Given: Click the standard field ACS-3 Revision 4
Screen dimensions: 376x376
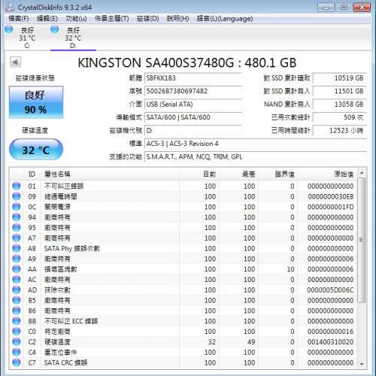Looking at the screenshot, I should click(x=255, y=144).
